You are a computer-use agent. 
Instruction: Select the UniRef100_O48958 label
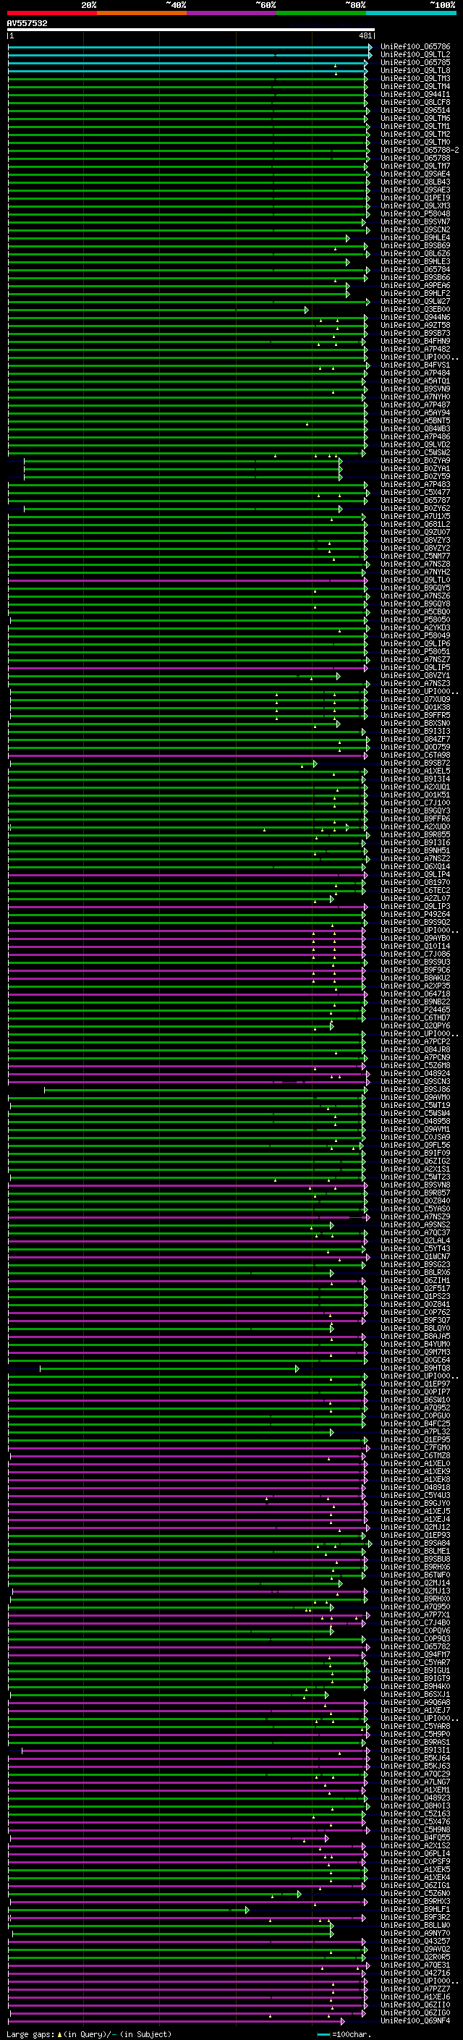click(x=415, y=1122)
